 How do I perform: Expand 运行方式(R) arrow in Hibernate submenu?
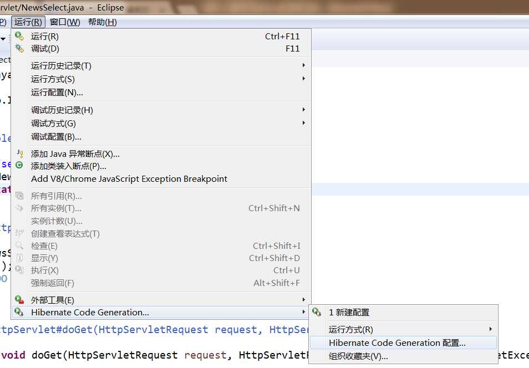coord(491,329)
